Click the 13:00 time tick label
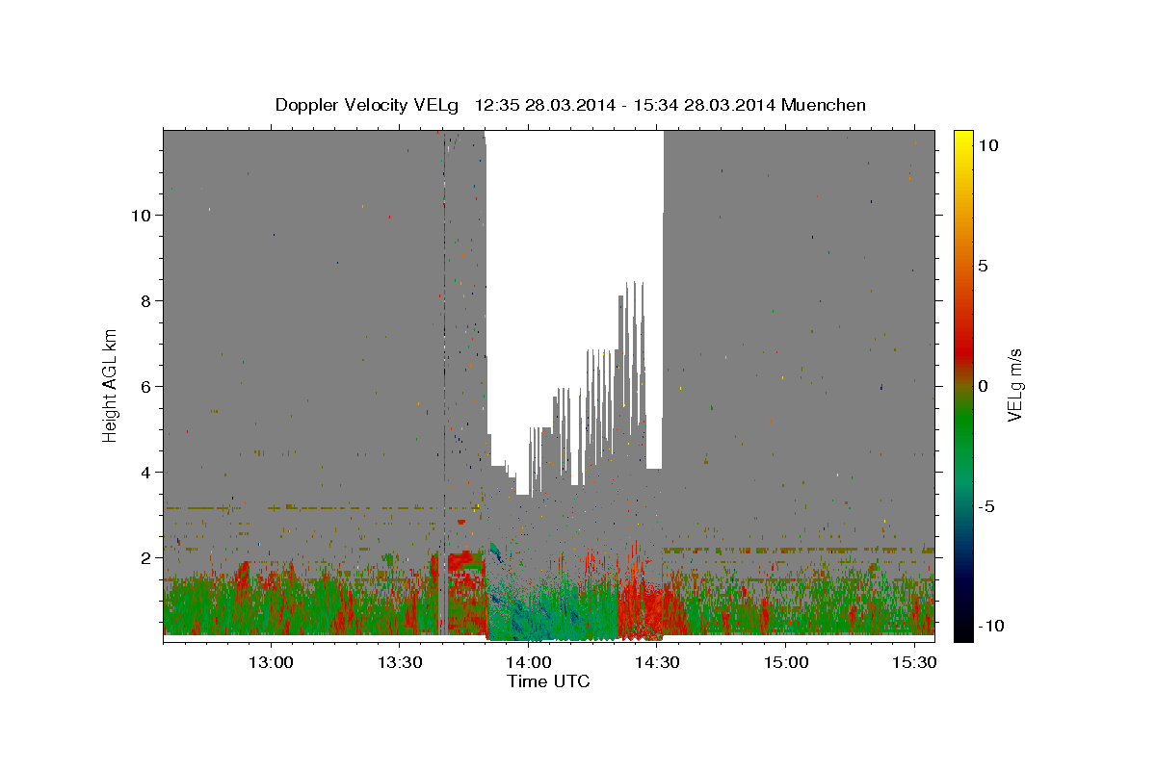The height and width of the screenshot is (770, 1156). (271, 663)
